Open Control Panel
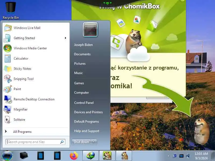The width and height of the screenshot is (215, 161). click(84, 103)
